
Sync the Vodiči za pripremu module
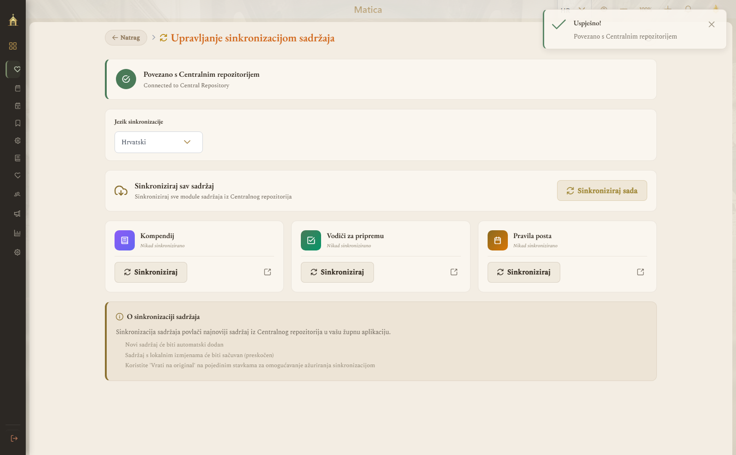pos(337,272)
